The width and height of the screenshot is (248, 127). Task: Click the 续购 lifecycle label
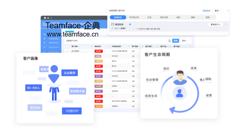[x=208, y=79]
